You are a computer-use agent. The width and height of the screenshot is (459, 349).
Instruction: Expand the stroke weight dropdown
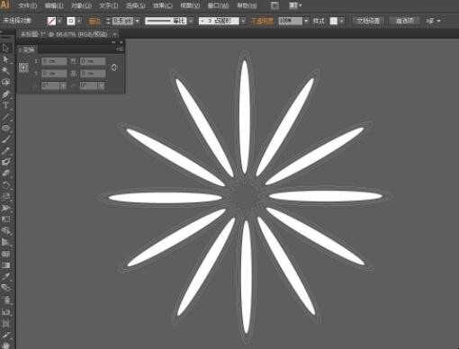click(x=138, y=21)
